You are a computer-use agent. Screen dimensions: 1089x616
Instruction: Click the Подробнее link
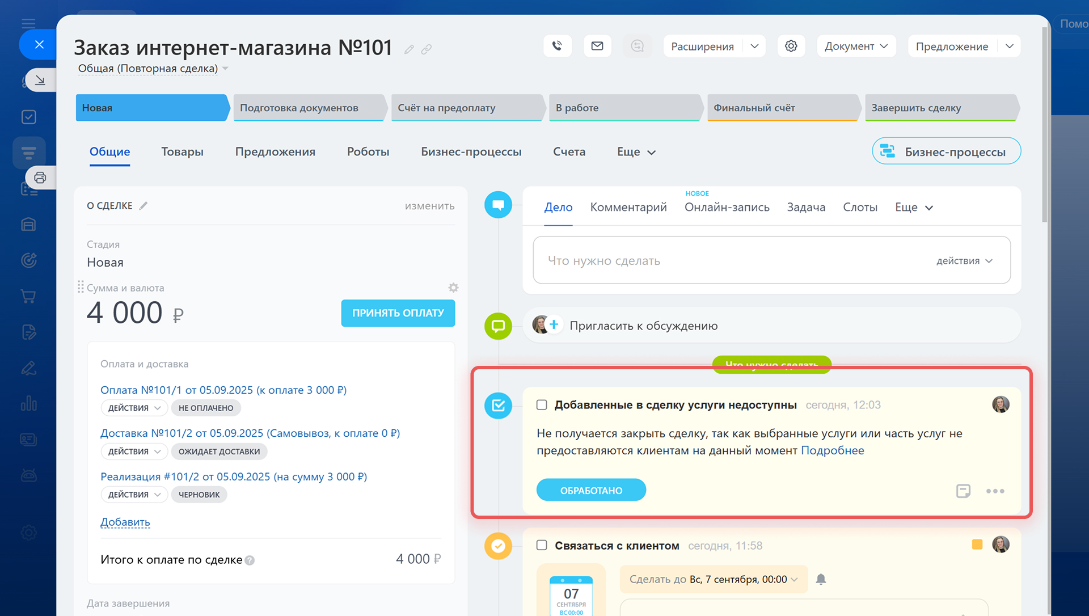click(x=832, y=450)
